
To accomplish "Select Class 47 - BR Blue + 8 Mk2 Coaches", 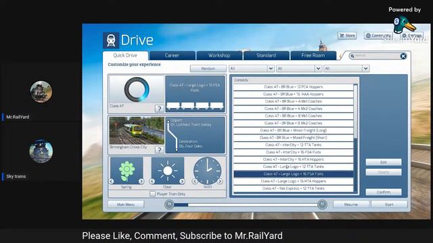I will [293, 123].
